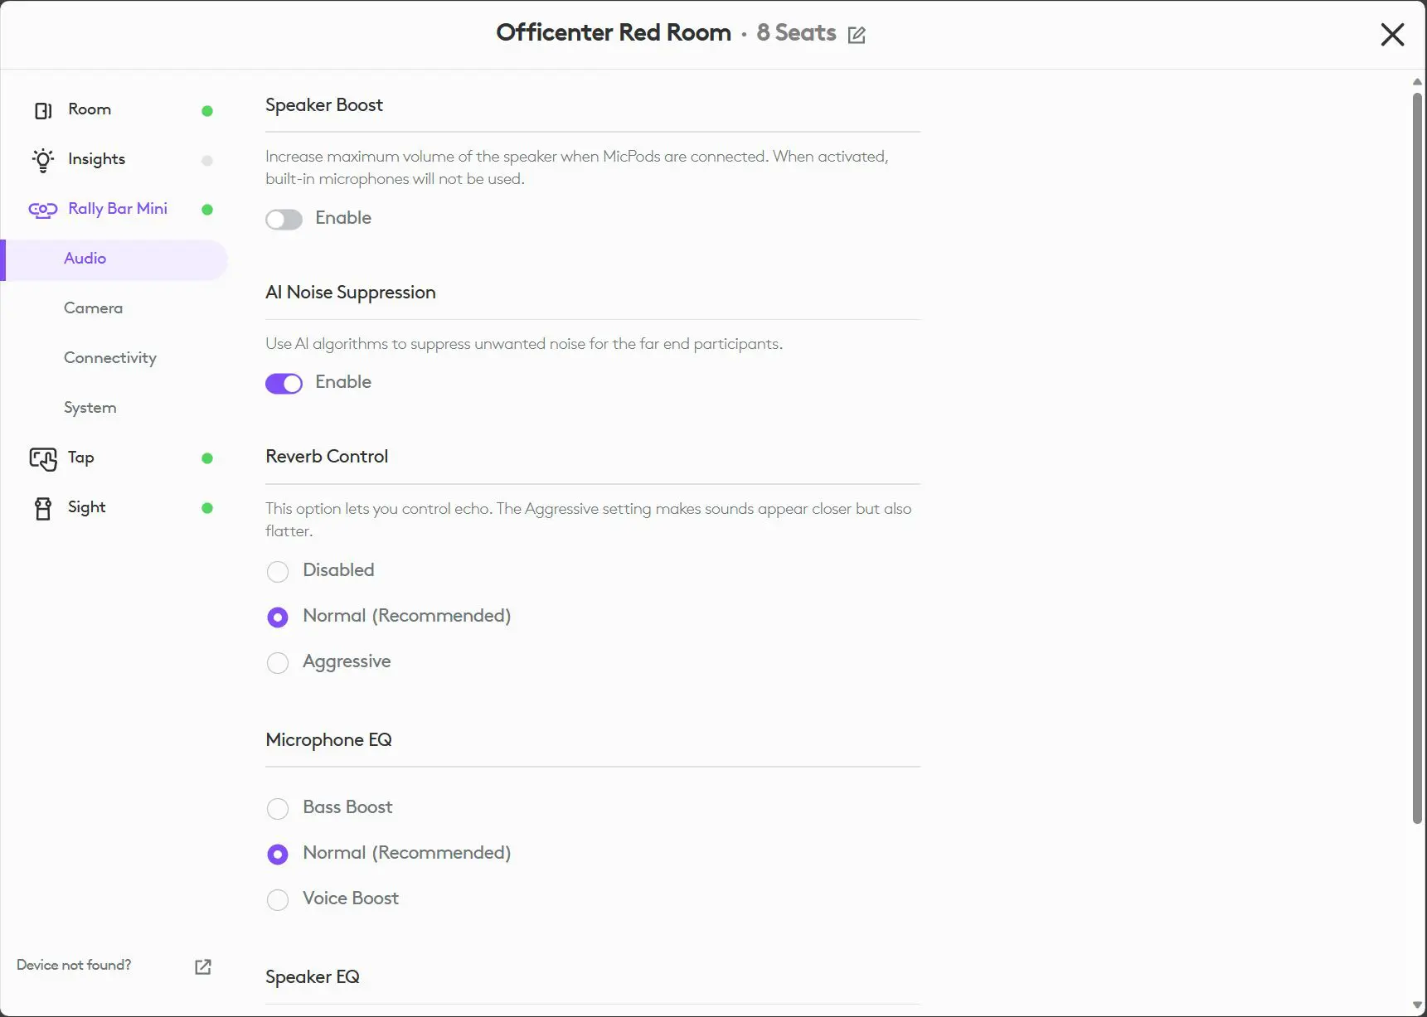Enable the Speaker Boost toggle
The image size is (1427, 1017).
click(284, 220)
